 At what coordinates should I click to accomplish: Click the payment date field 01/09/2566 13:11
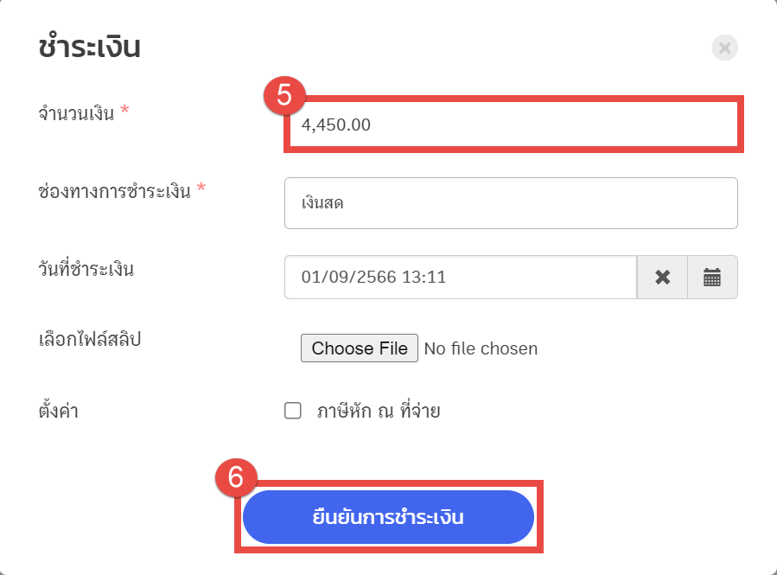coord(460,278)
